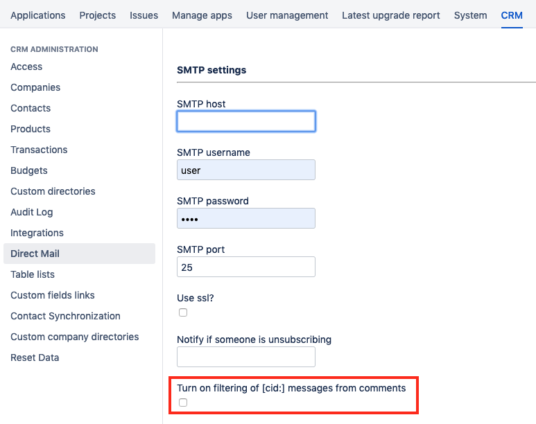Select the SMTP password field
This screenshot has width=536, height=424.
[246, 218]
